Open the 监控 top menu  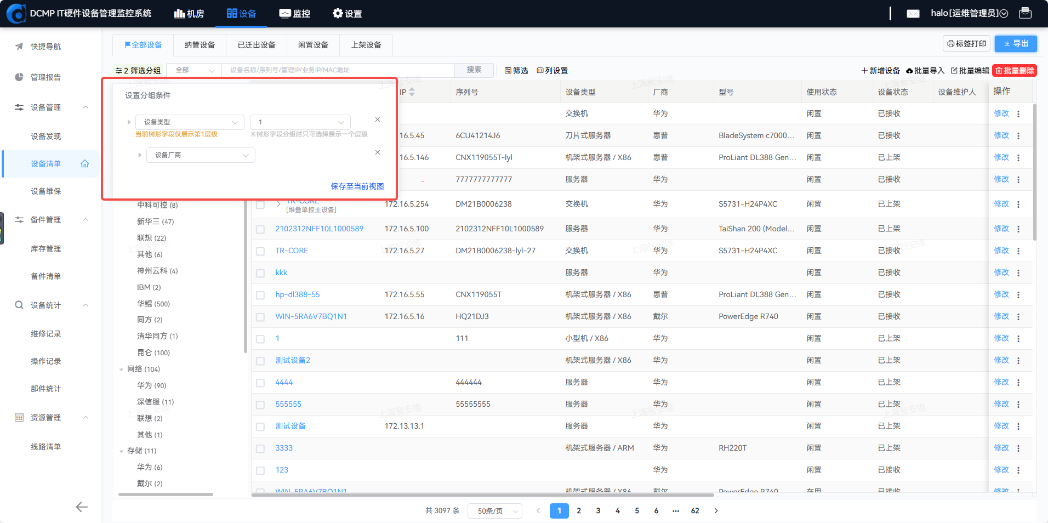click(295, 14)
